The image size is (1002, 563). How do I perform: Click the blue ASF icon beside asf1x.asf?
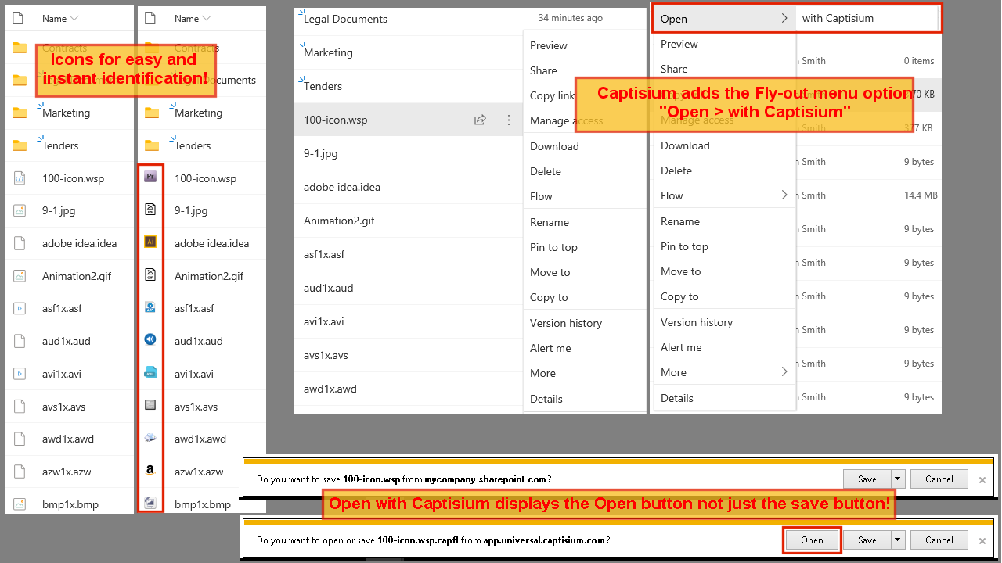[x=151, y=307]
